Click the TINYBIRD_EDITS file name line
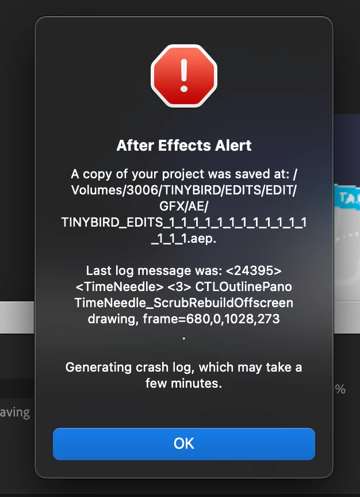This screenshot has height=497, width=360. [184, 222]
